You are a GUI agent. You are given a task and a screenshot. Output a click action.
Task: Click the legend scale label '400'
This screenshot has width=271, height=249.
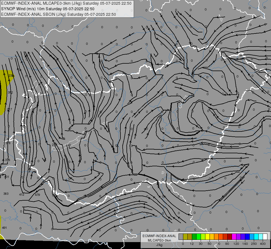coord(263,244)
